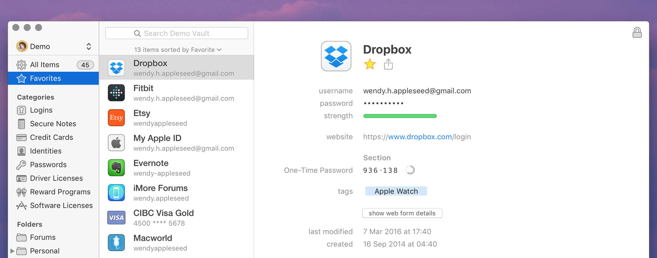Open the Credit Cards category
The image size is (657, 258).
(51, 137)
